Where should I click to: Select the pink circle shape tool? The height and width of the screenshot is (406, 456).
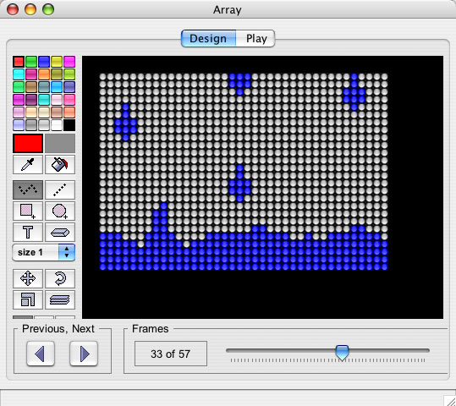[60, 211]
